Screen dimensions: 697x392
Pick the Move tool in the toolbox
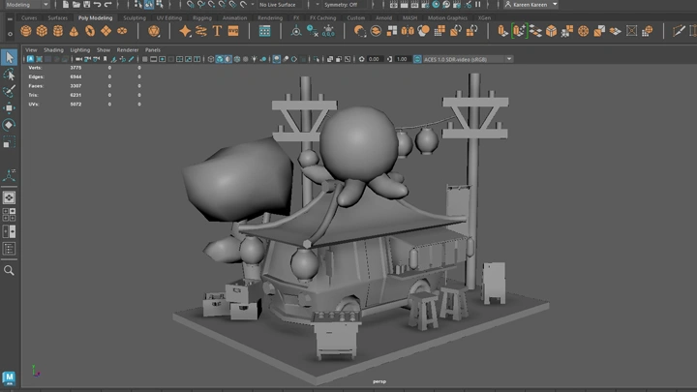pos(10,107)
